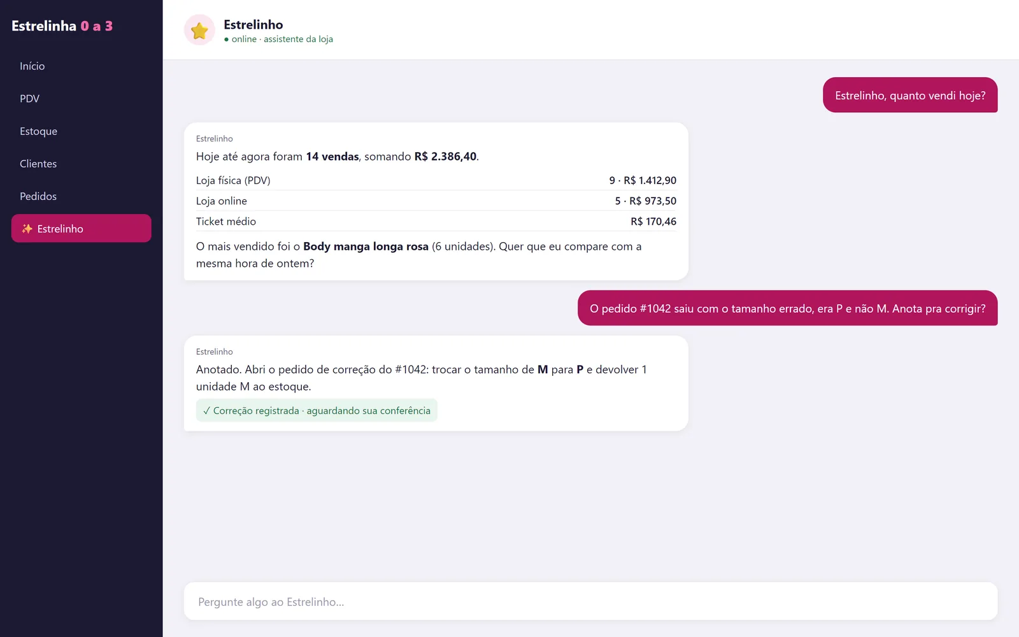Click the 'Loja online' row label

pyautogui.click(x=222, y=201)
